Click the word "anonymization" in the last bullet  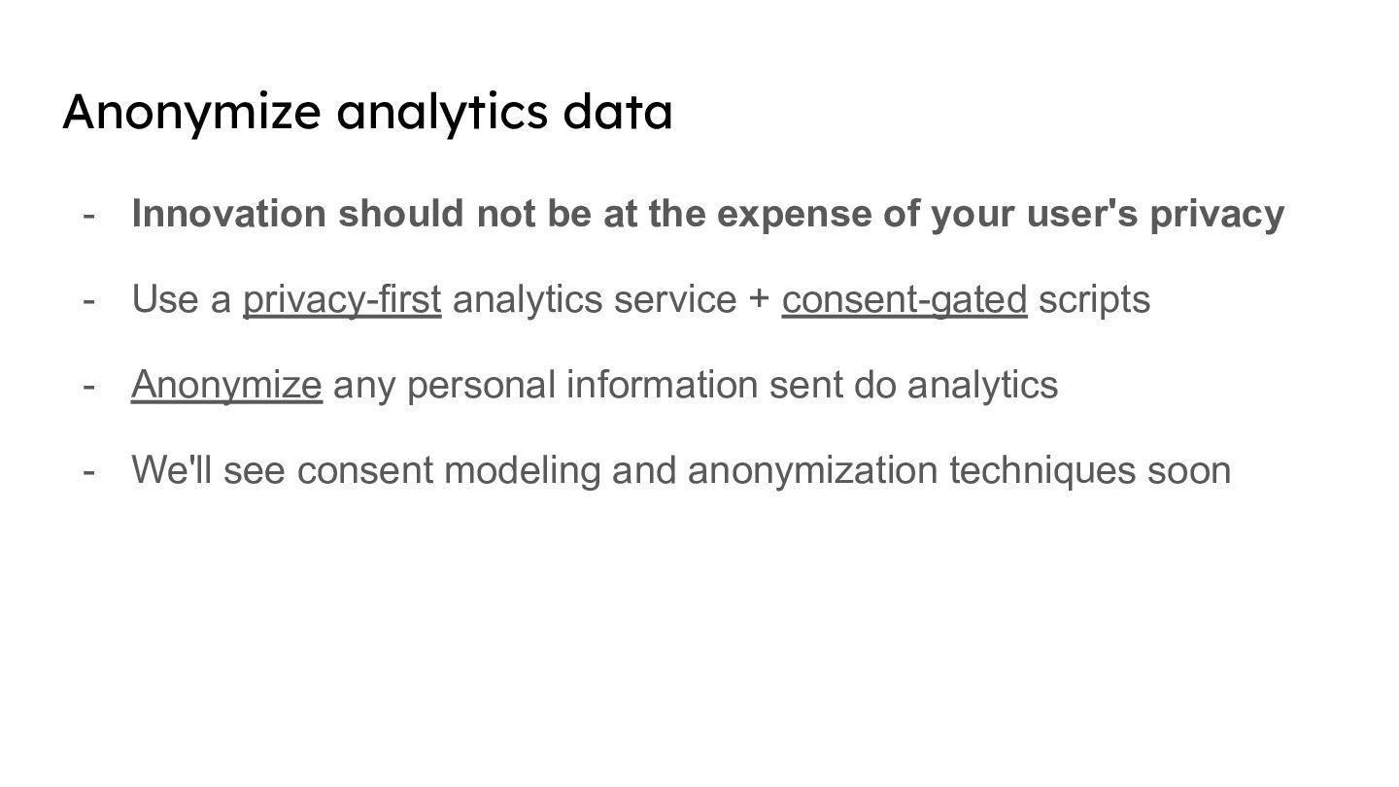point(812,470)
